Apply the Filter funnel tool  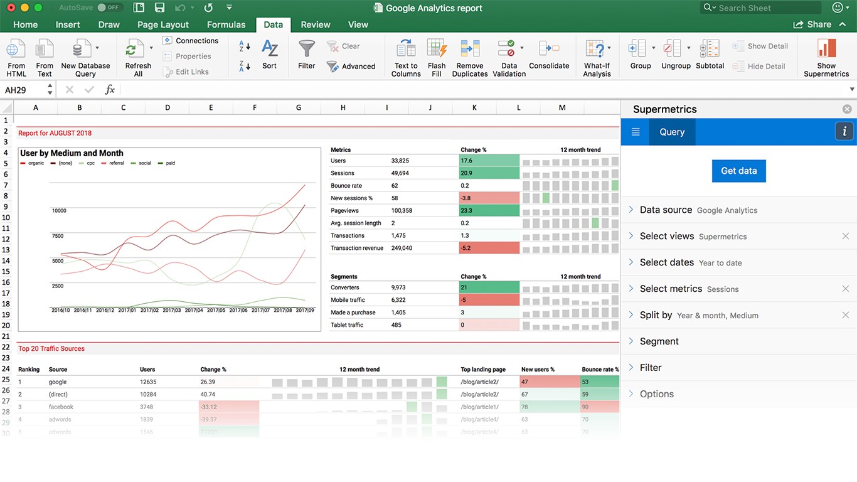click(x=307, y=54)
